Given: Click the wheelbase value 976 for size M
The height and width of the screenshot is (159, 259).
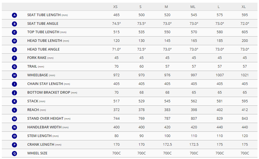Looking at the screenshot, I should [167, 75].
